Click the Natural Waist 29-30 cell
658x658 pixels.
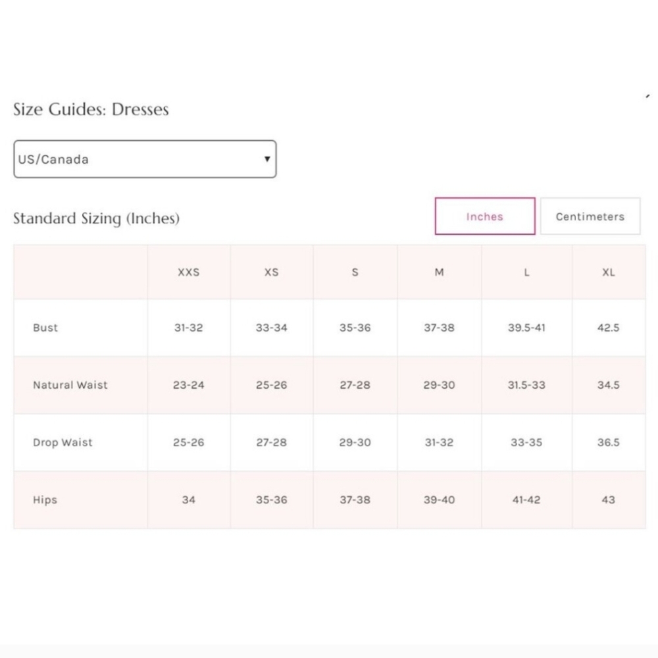(439, 385)
